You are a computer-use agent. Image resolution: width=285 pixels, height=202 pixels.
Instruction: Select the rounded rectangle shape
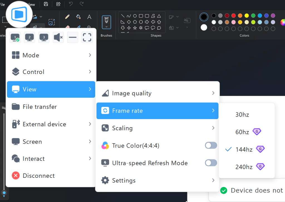point(147,16)
